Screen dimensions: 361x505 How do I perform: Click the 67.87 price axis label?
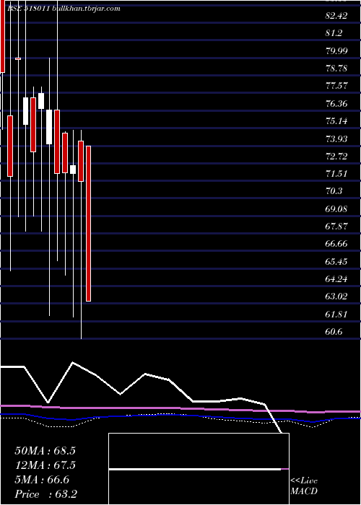(336, 226)
